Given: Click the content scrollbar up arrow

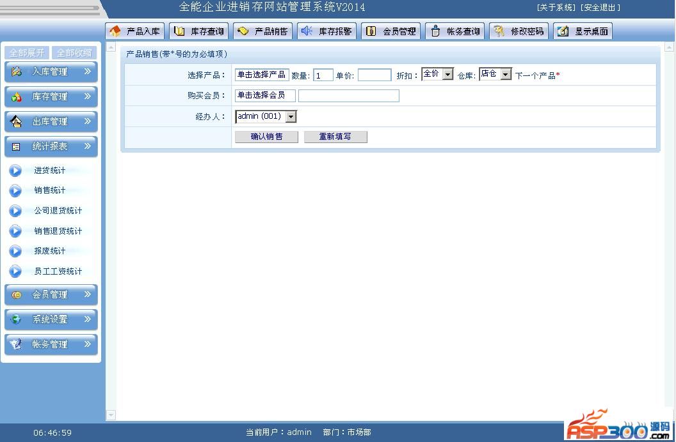Looking at the screenshot, I should coord(111,47).
